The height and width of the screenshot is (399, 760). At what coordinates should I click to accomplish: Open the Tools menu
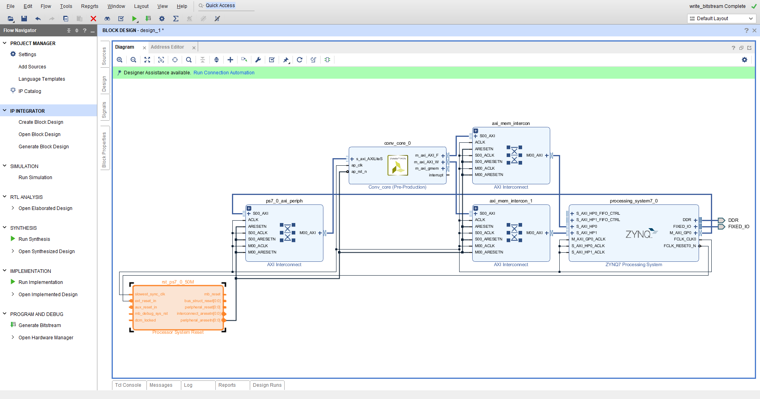66,6
